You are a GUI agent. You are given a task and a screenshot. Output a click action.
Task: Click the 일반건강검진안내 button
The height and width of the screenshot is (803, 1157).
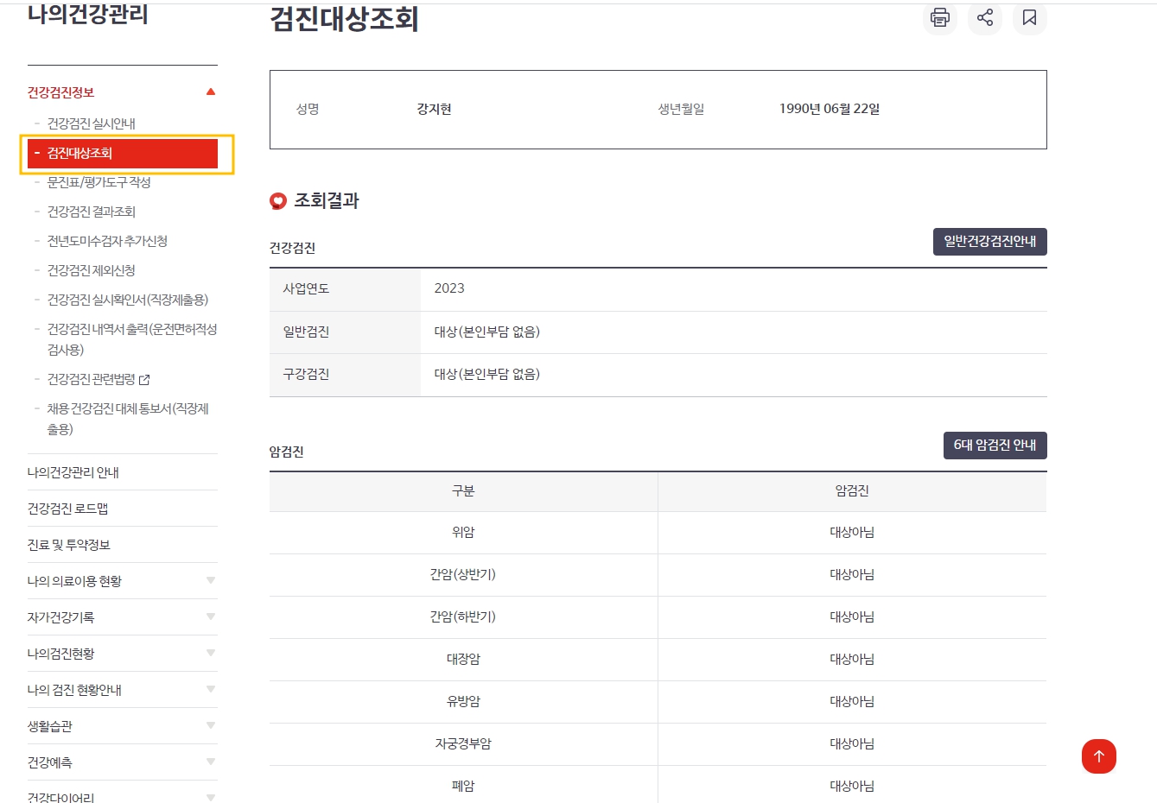[x=989, y=242]
